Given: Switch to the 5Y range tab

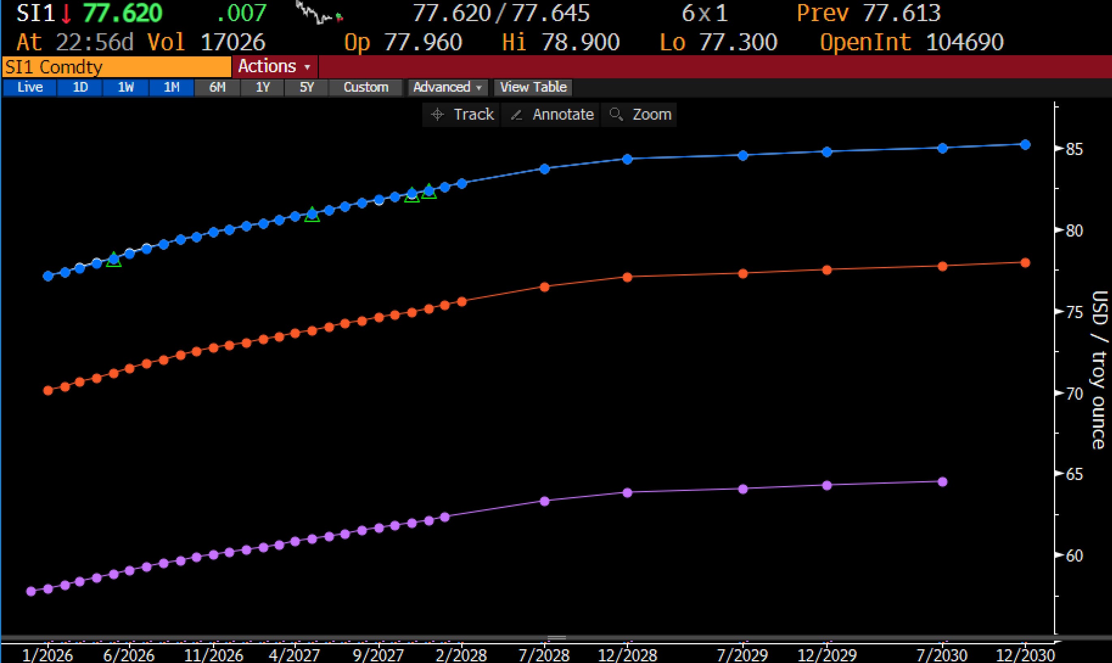Looking at the screenshot, I should [x=307, y=87].
